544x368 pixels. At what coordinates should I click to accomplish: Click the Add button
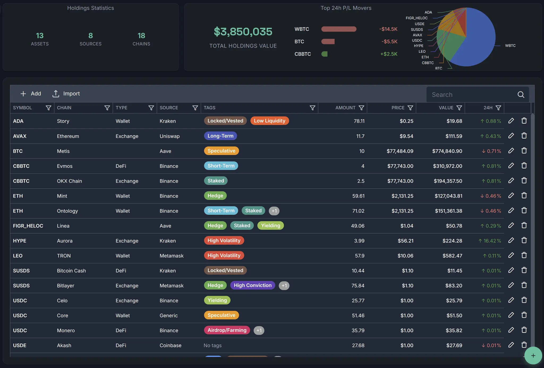(x=31, y=94)
